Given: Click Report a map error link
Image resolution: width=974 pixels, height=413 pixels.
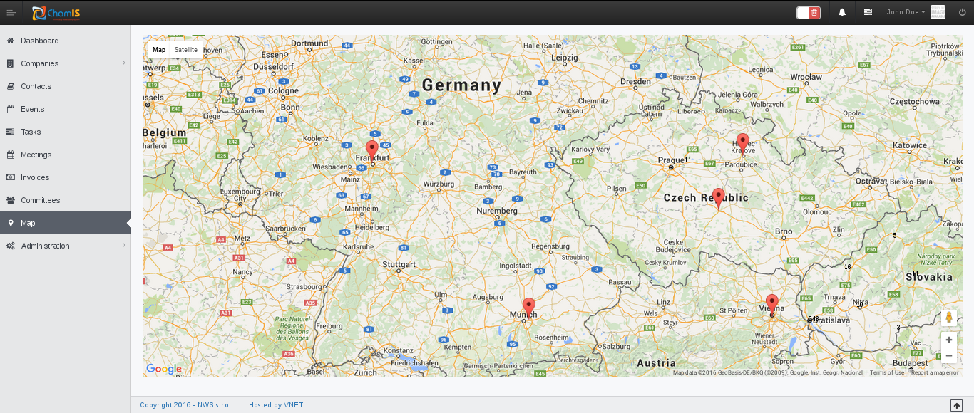Looking at the screenshot, I should pyautogui.click(x=935, y=372).
